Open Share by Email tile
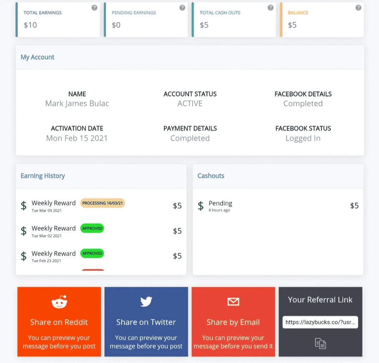 [233, 322]
